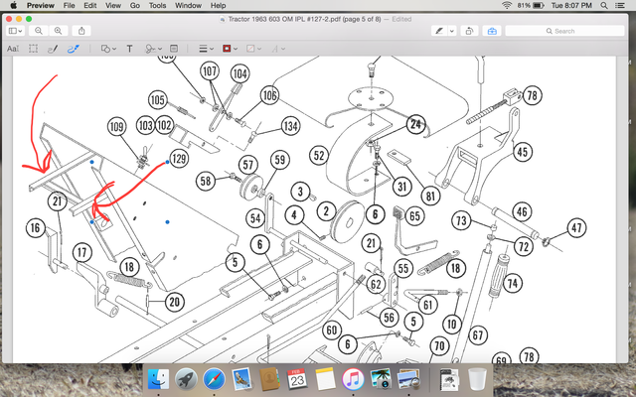Open the sidebar view dropdown
The width and height of the screenshot is (636, 397).
click(16, 31)
